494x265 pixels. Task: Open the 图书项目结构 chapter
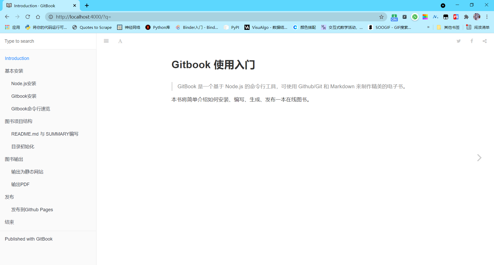tap(19, 121)
